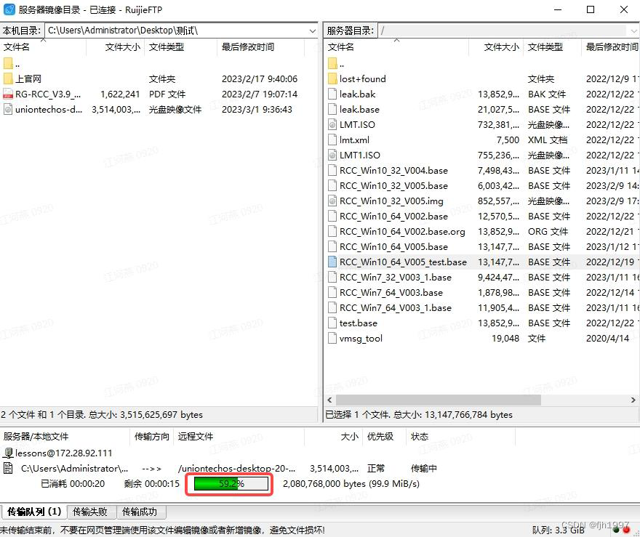Click the file icon of leak.bak
Image resolution: width=640 pixels, height=537 pixels.
332,94
